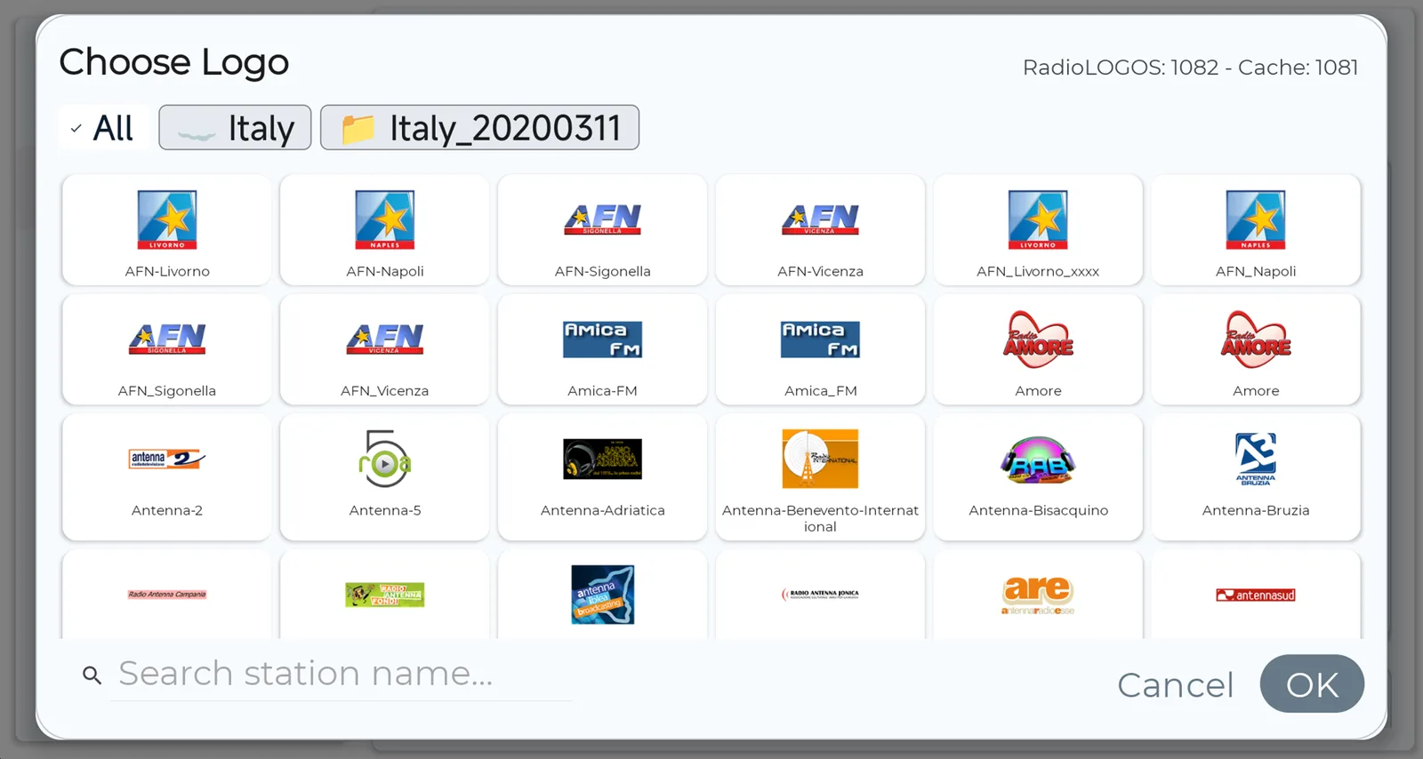Pick the antennasud logo card
Screen dimensions: 1423x759
click(1256, 594)
